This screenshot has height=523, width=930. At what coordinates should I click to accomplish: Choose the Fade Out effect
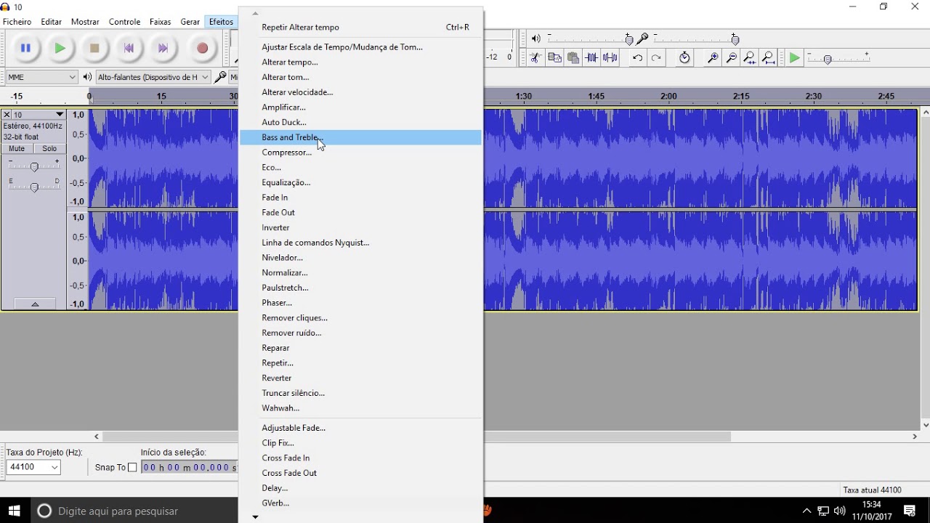[x=361, y=212]
